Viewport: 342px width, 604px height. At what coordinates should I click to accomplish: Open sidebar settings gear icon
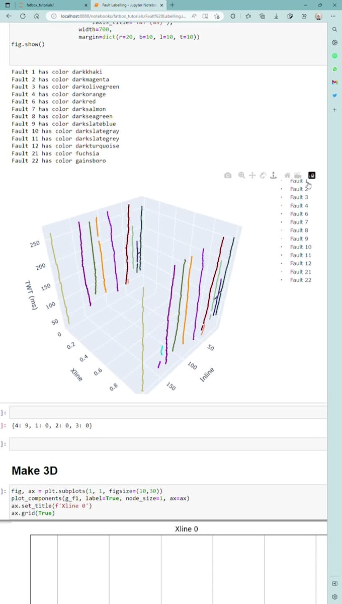(335, 597)
